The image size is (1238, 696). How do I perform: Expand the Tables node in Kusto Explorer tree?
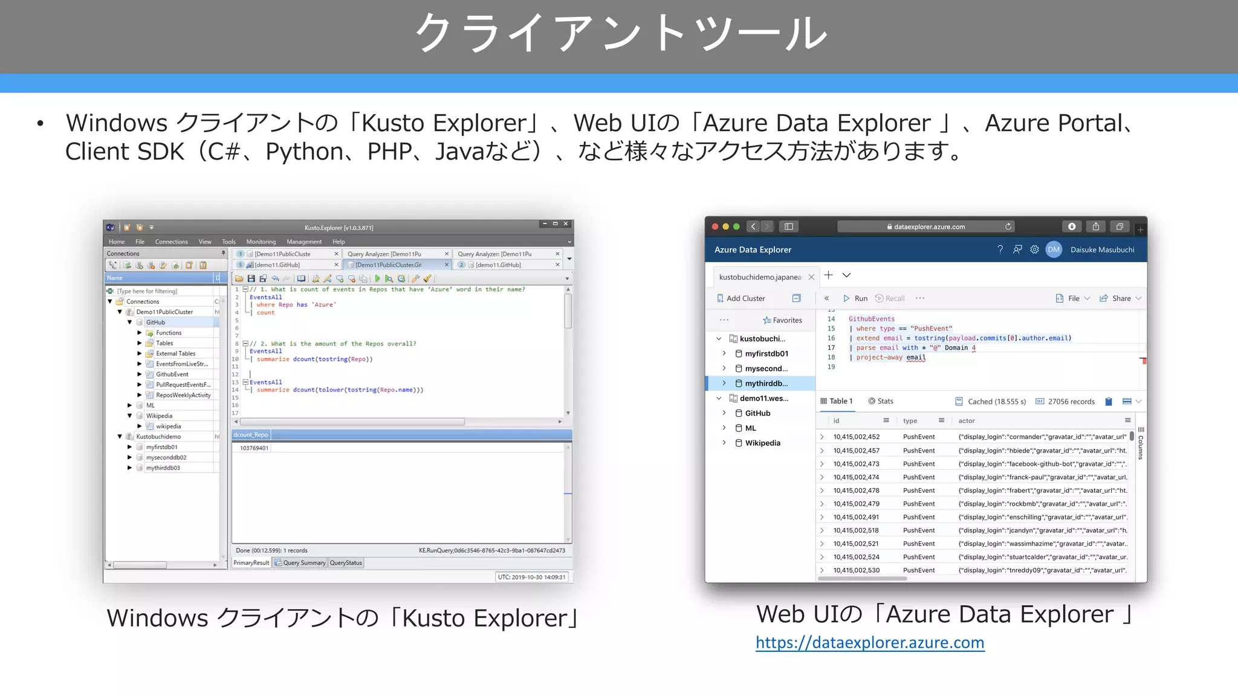(140, 343)
